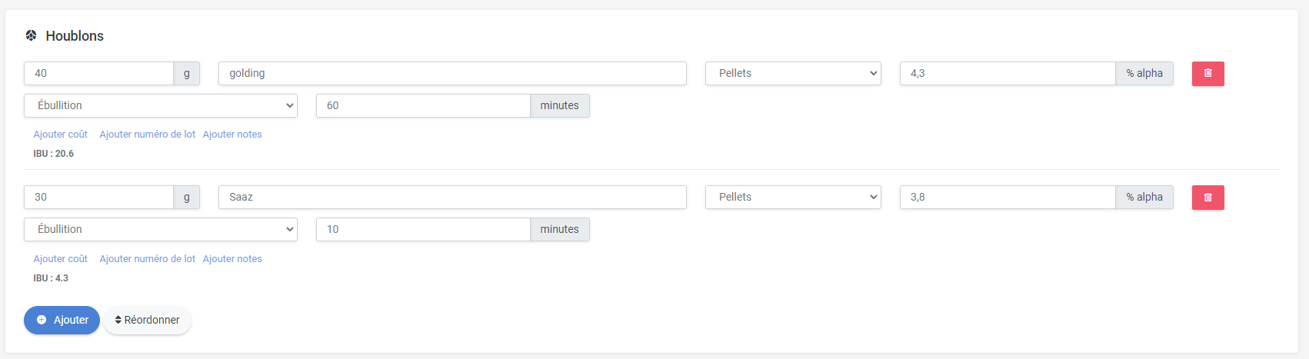Focus the golding hop name field
This screenshot has height=359, width=1309.
pos(452,73)
